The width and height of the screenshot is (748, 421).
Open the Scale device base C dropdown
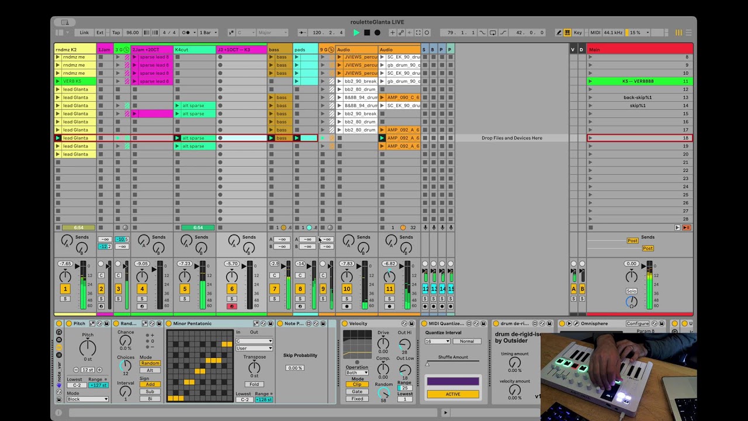tap(254, 341)
